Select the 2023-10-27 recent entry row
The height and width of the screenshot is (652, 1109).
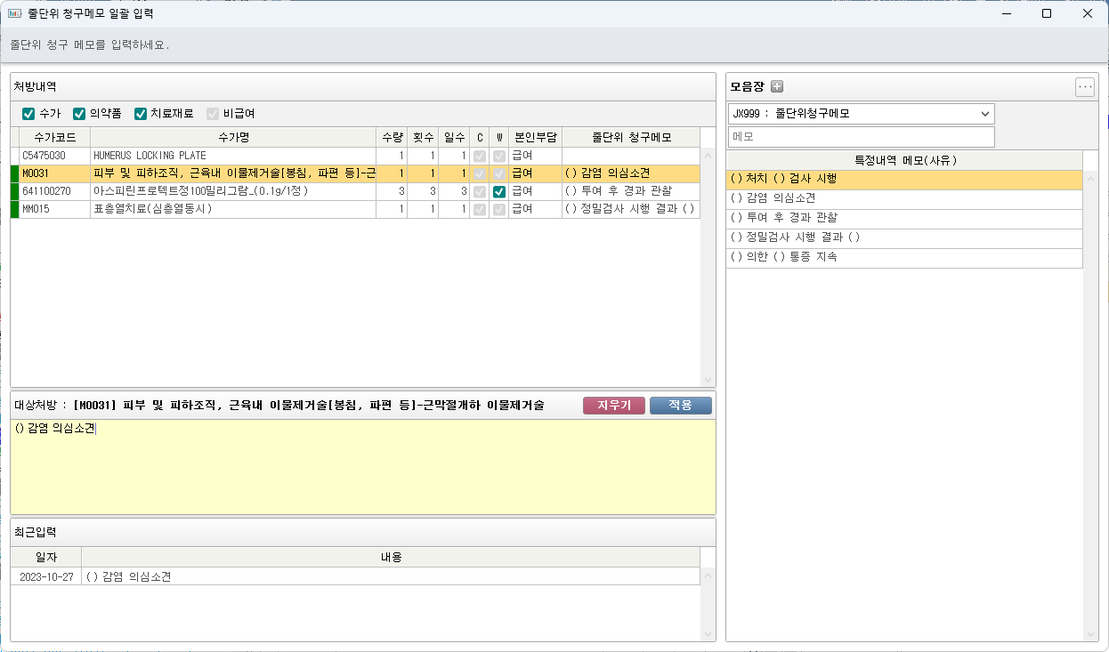[x=356, y=577]
